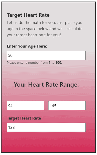Screen dimensions: 97x155
Task: Click the 'Target Heart Rate' label above 128 field
Action: [x=24, y=118]
